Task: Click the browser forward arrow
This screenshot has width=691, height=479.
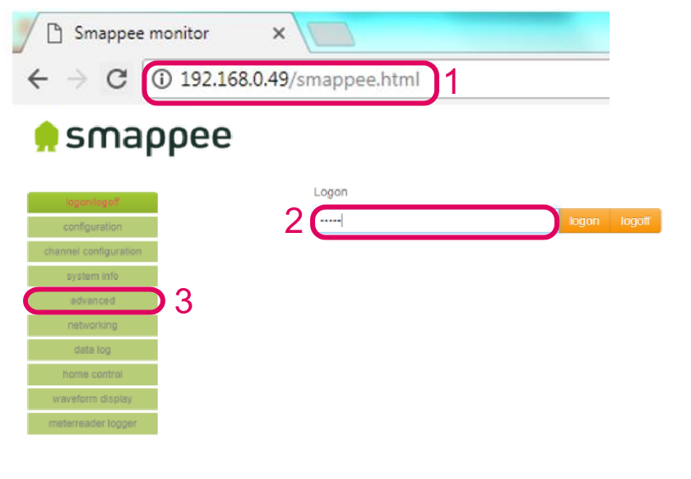Action: pyautogui.click(x=77, y=79)
